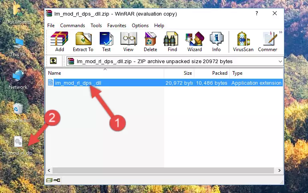Open the File menu
This screenshot has width=308, height=193.
51,26
